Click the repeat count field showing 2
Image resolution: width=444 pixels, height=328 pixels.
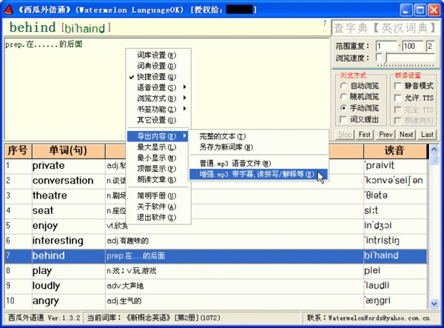click(x=431, y=46)
